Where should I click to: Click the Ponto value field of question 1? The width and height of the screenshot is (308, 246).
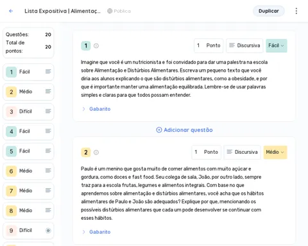(209, 45)
